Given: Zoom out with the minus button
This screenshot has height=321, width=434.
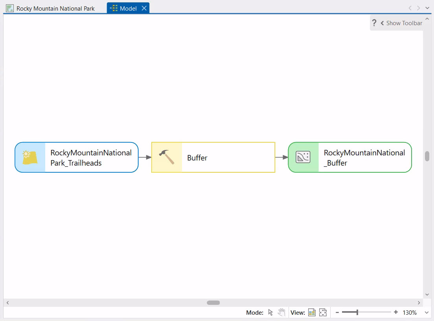Looking at the screenshot, I should [337, 312].
